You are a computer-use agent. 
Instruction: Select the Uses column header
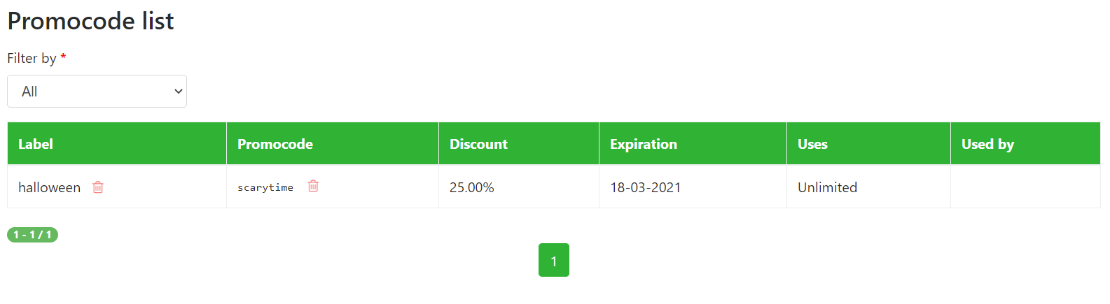[x=812, y=144]
